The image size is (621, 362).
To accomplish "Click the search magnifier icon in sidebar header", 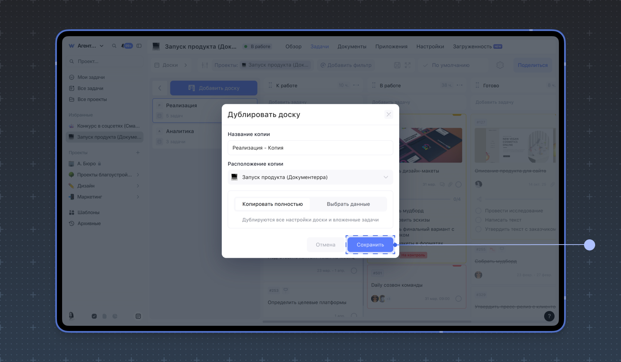I will [114, 46].
